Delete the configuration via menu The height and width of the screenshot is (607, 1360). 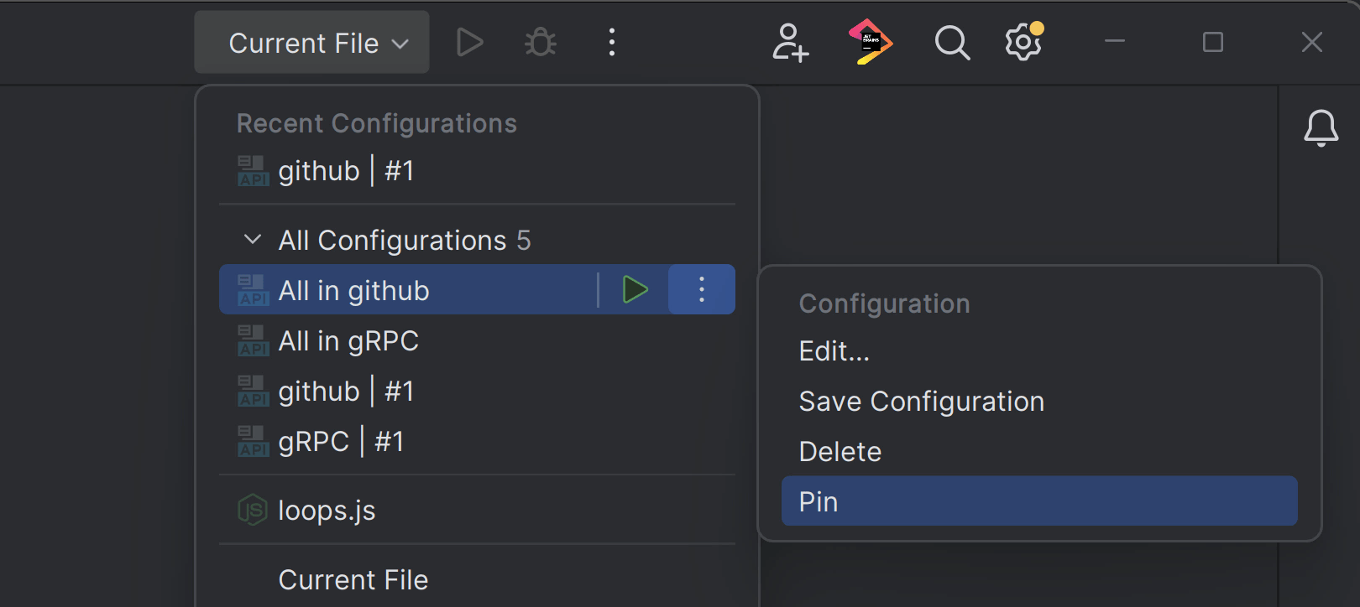(840, 452)
